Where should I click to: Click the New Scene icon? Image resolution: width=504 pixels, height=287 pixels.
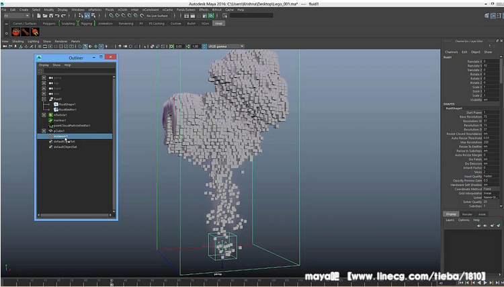tap(39, 15)
